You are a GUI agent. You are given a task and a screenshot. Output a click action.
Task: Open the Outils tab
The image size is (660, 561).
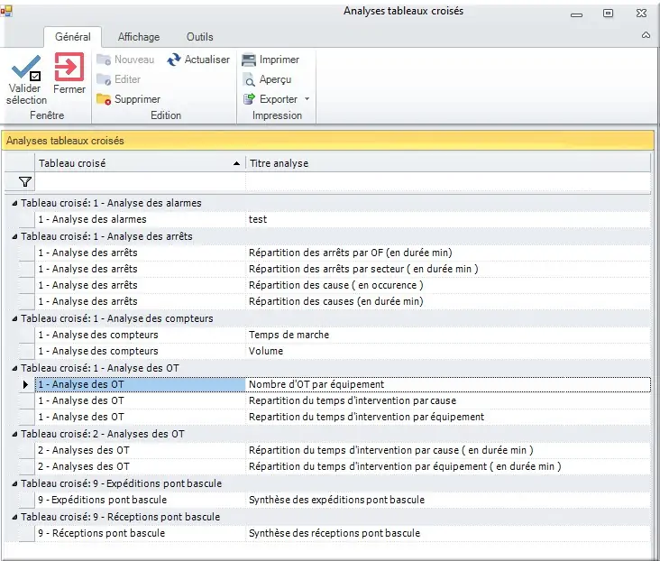pos(199,37)
